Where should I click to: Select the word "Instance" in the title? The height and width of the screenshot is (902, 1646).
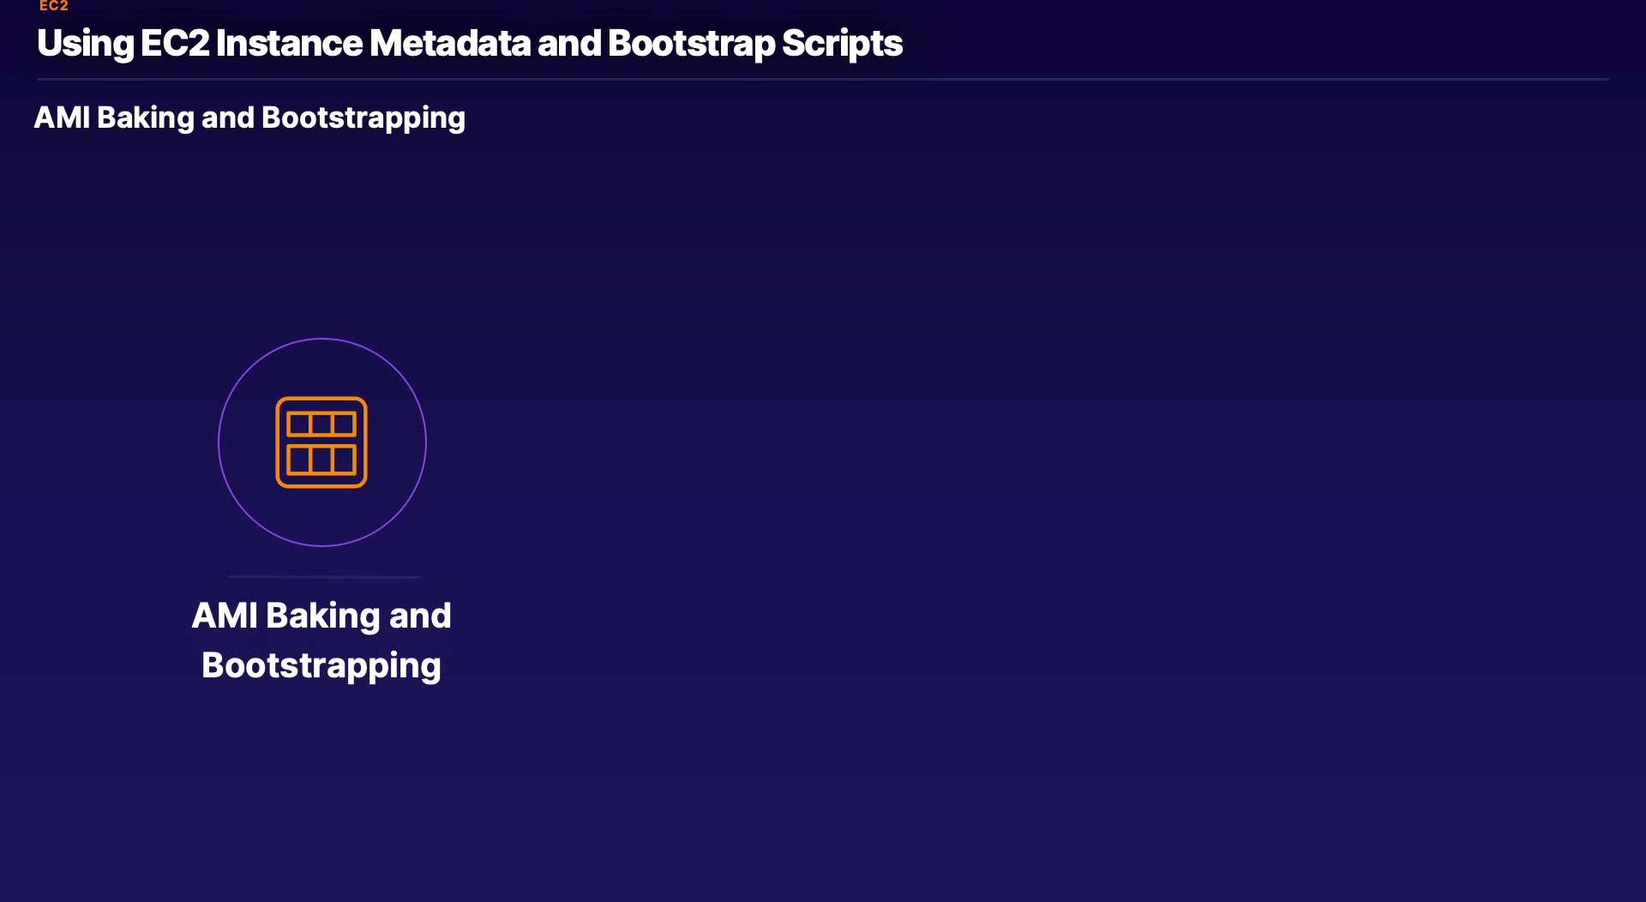(289, 44)
